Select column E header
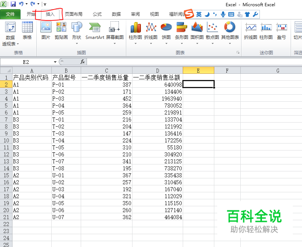The height and width of the screenshot is (247, 302). (199, 70)
